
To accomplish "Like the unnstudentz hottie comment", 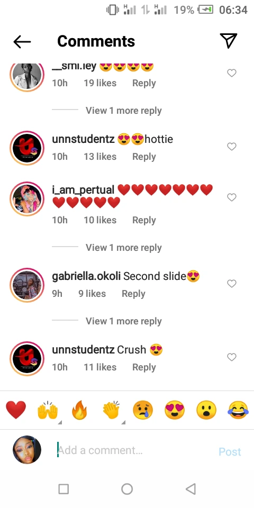I will coord(232,147).
